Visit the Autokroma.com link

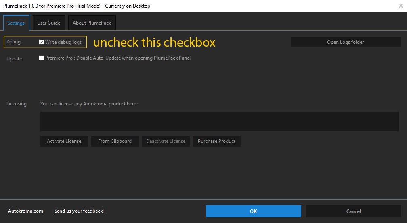coord(25,211)
